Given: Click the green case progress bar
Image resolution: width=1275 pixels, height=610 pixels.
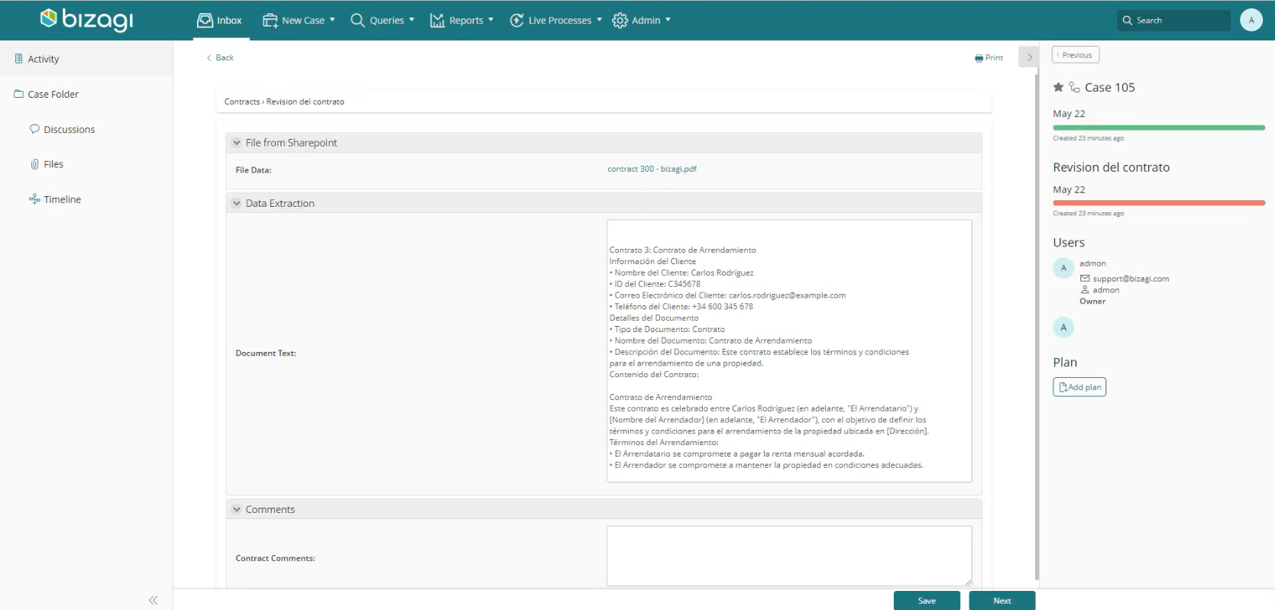Looking at the screenshot, I should 1159,127.
